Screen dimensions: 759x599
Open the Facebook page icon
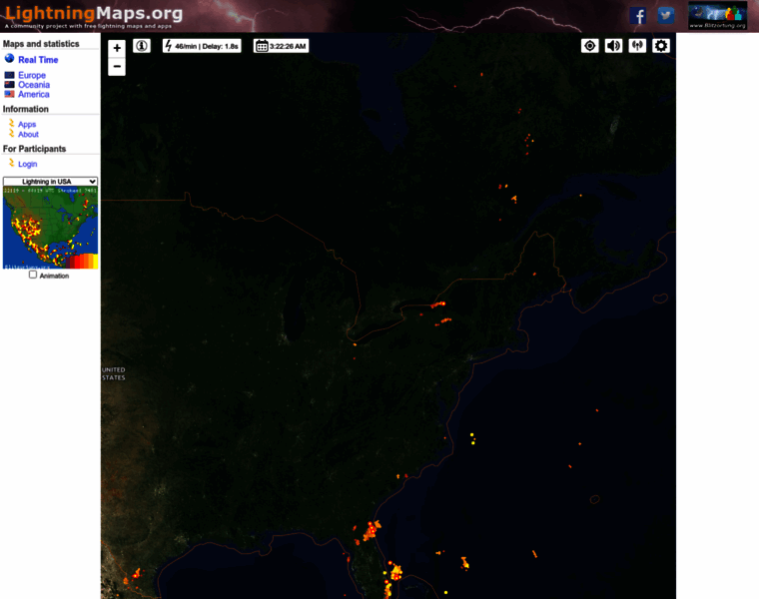(638, 15)
